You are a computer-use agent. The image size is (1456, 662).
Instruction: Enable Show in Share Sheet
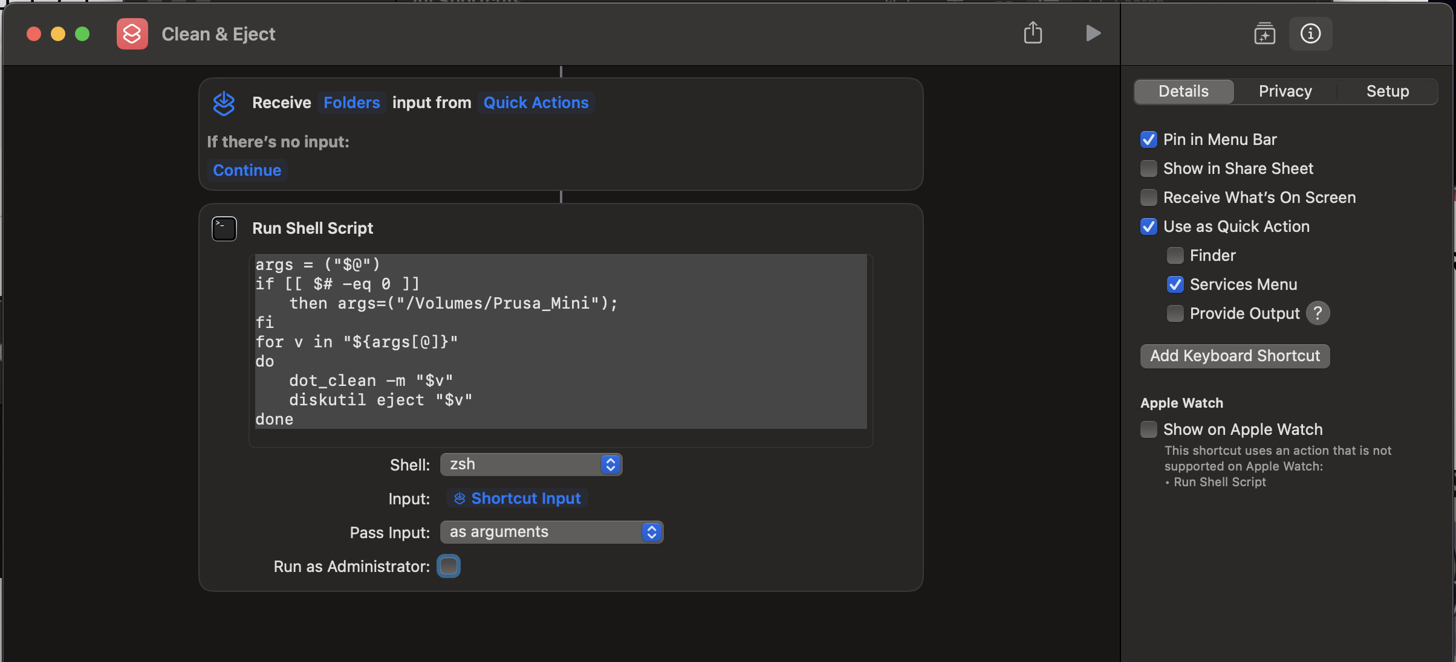[x=1148, y=169]
